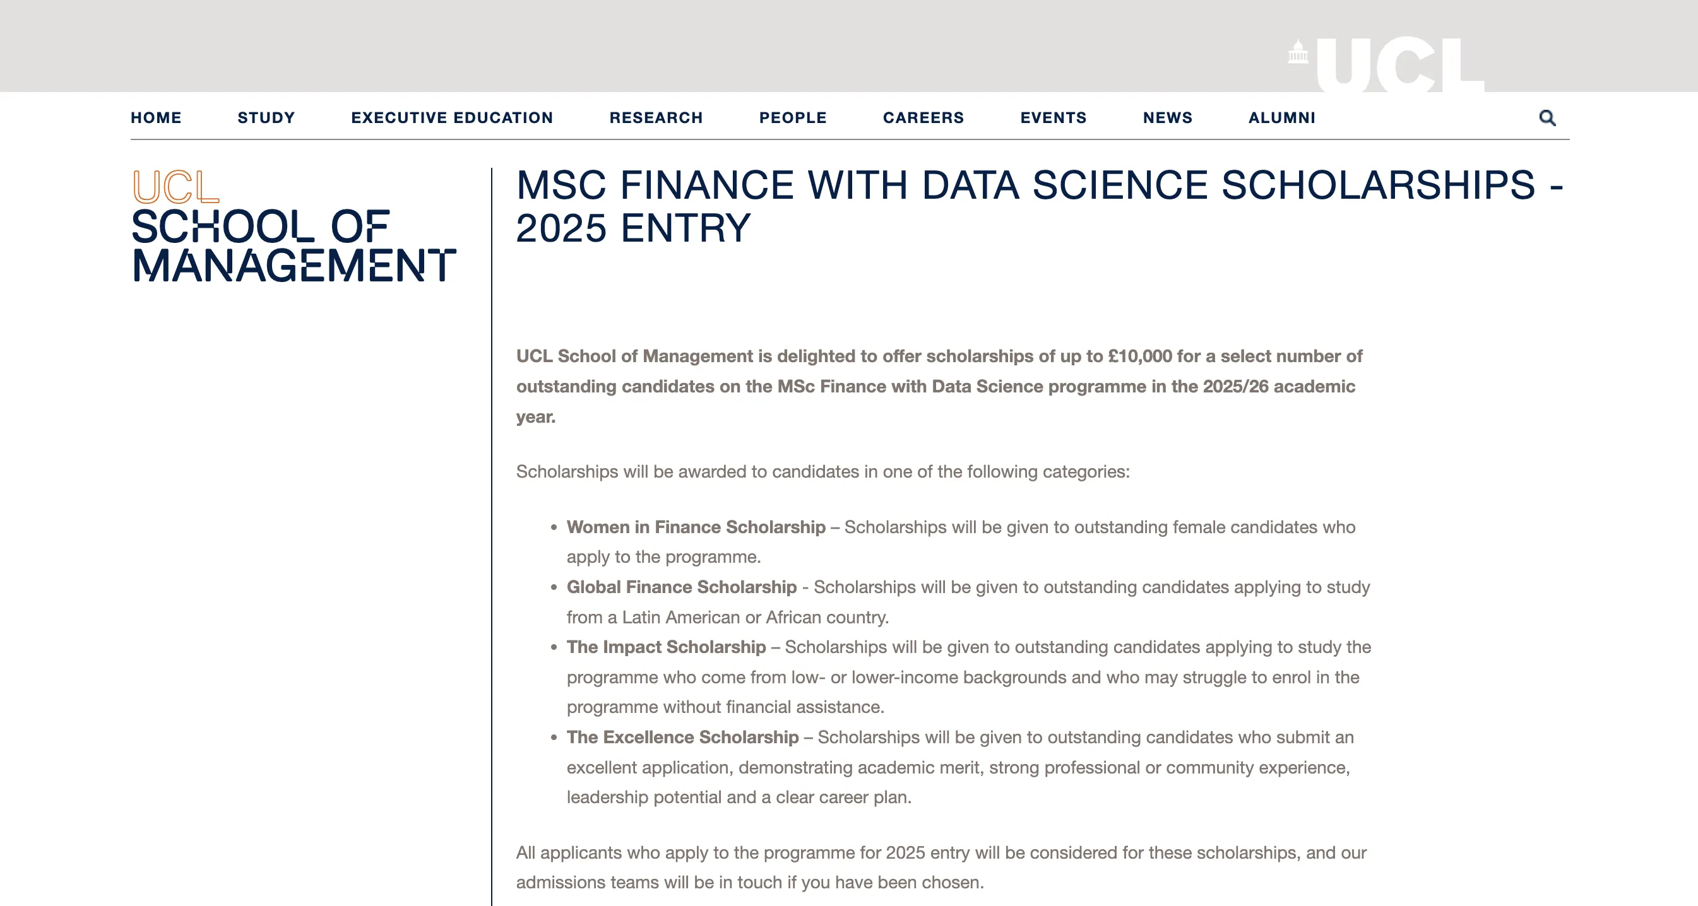Click The Impact Scholarship bold text
Image resolution: width=1698 pixels, height=906 pixels.
666,647
